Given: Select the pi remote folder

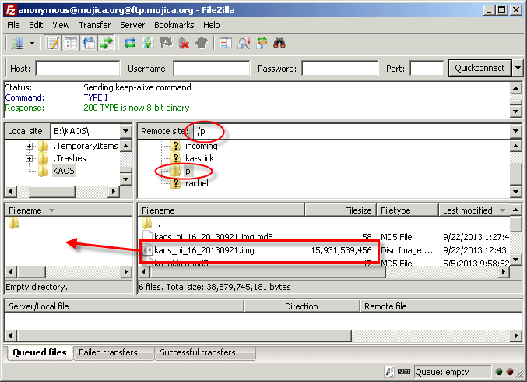Looking at the screenshot, I should coord(188,171).
